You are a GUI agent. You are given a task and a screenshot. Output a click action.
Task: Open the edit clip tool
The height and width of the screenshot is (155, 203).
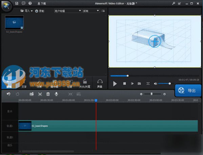click(32, 94)
